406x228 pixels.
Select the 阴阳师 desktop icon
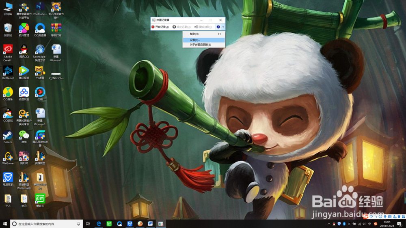tap(24, 158)
